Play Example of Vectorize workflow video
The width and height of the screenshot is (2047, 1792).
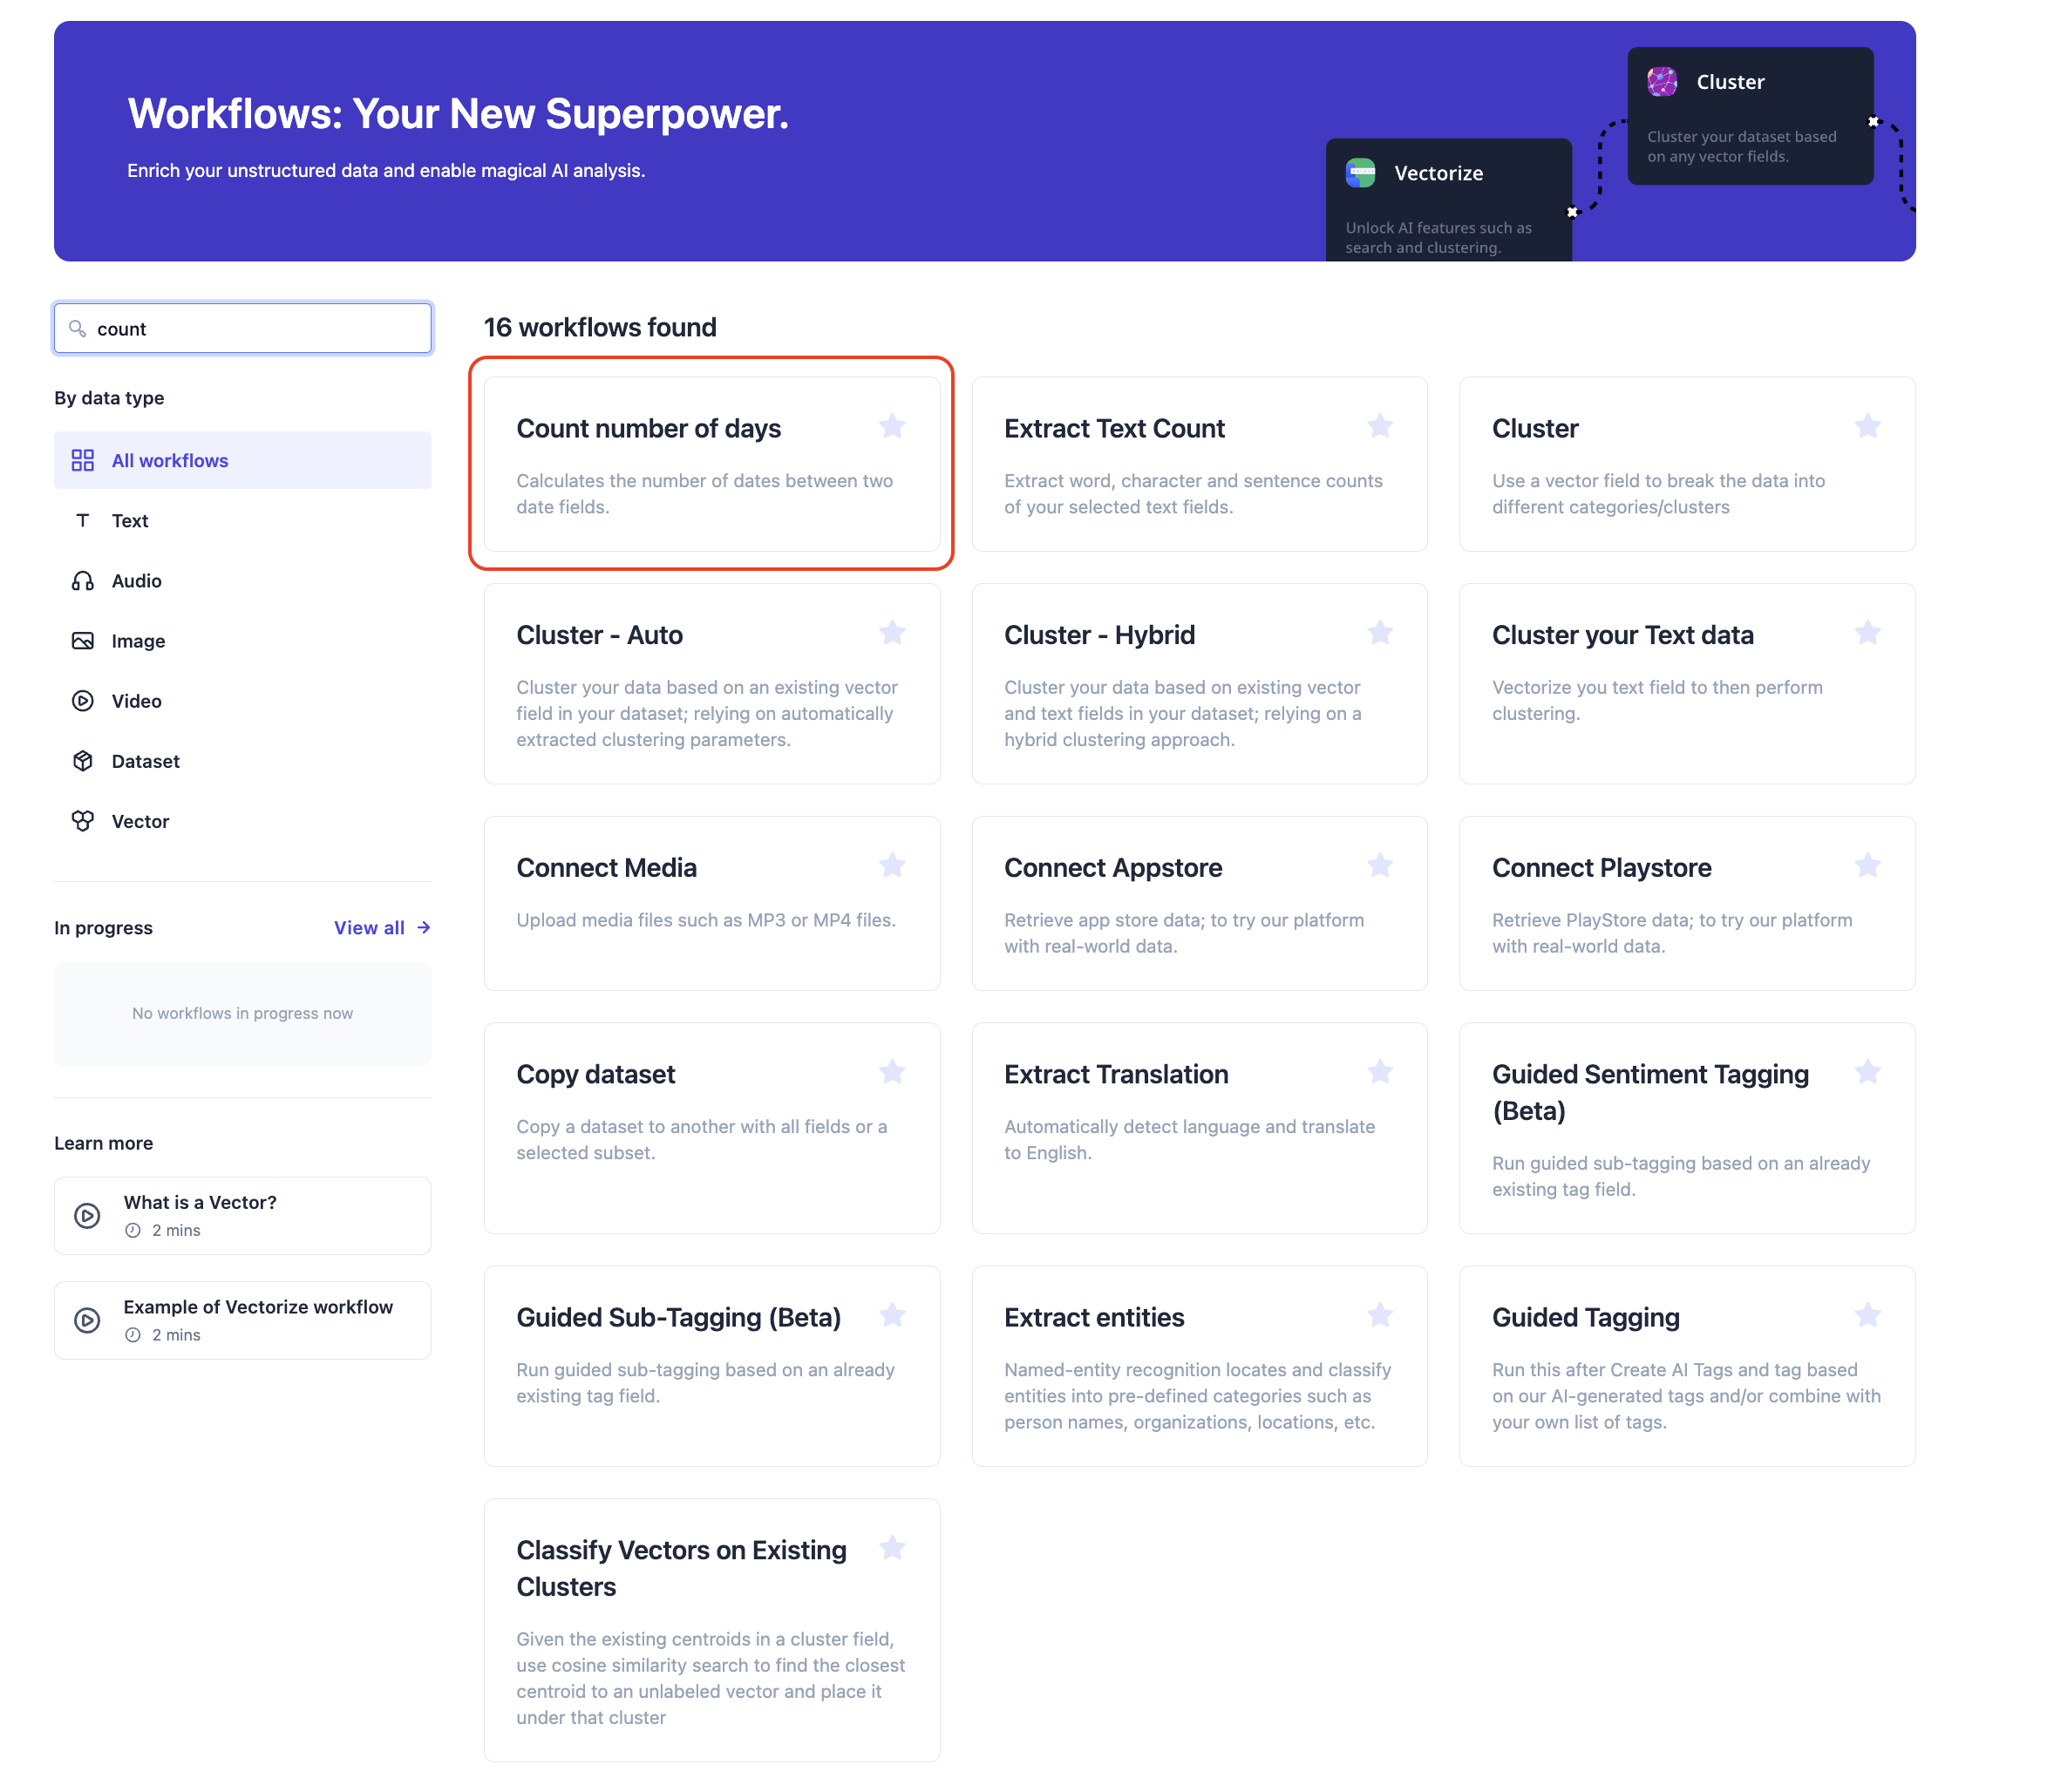click(x=88, y=1320)
